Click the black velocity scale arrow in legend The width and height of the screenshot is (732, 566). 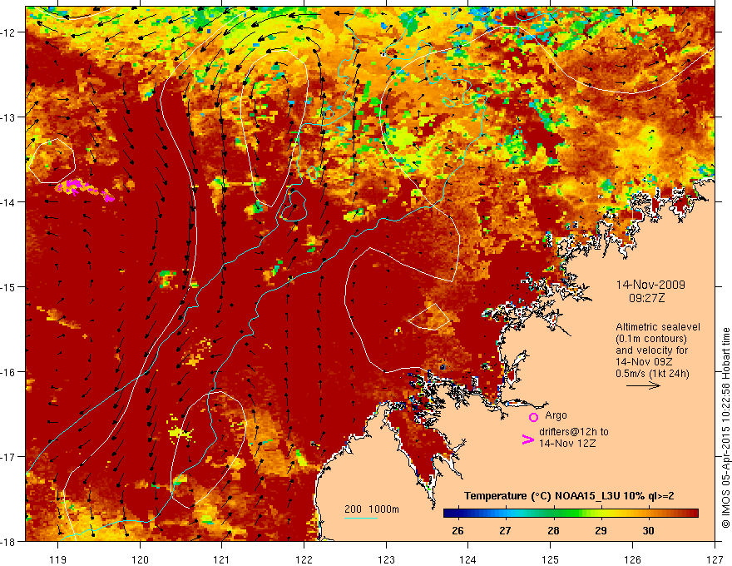pyautogui.click(x=643, y=385)
